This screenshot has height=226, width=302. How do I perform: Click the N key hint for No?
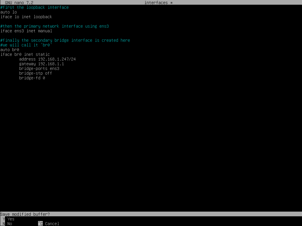pos(4,224)
